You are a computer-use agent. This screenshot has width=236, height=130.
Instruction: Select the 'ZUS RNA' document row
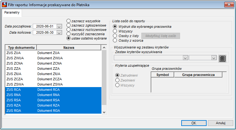(x=54, y=95)
